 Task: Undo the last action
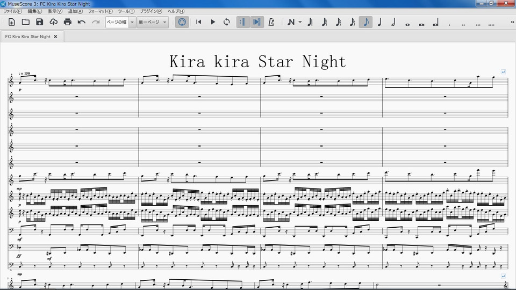(x=82, y=22)
